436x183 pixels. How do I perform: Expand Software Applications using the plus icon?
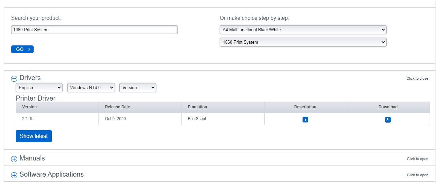tap(14, 175)
